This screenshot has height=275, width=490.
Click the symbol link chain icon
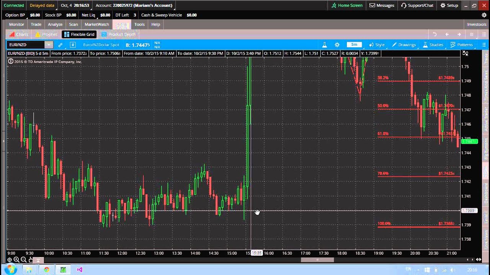(x=60, y=45)
